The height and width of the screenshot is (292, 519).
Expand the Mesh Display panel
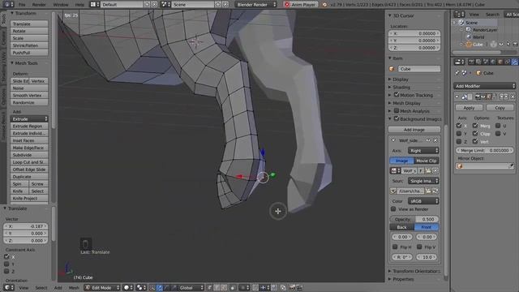[x=406, y=103]
